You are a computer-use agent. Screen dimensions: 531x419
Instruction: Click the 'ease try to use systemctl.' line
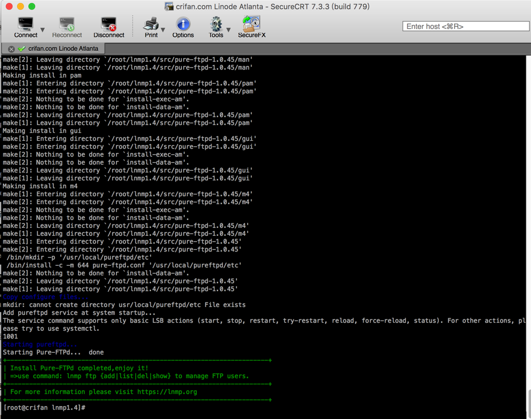51,329
